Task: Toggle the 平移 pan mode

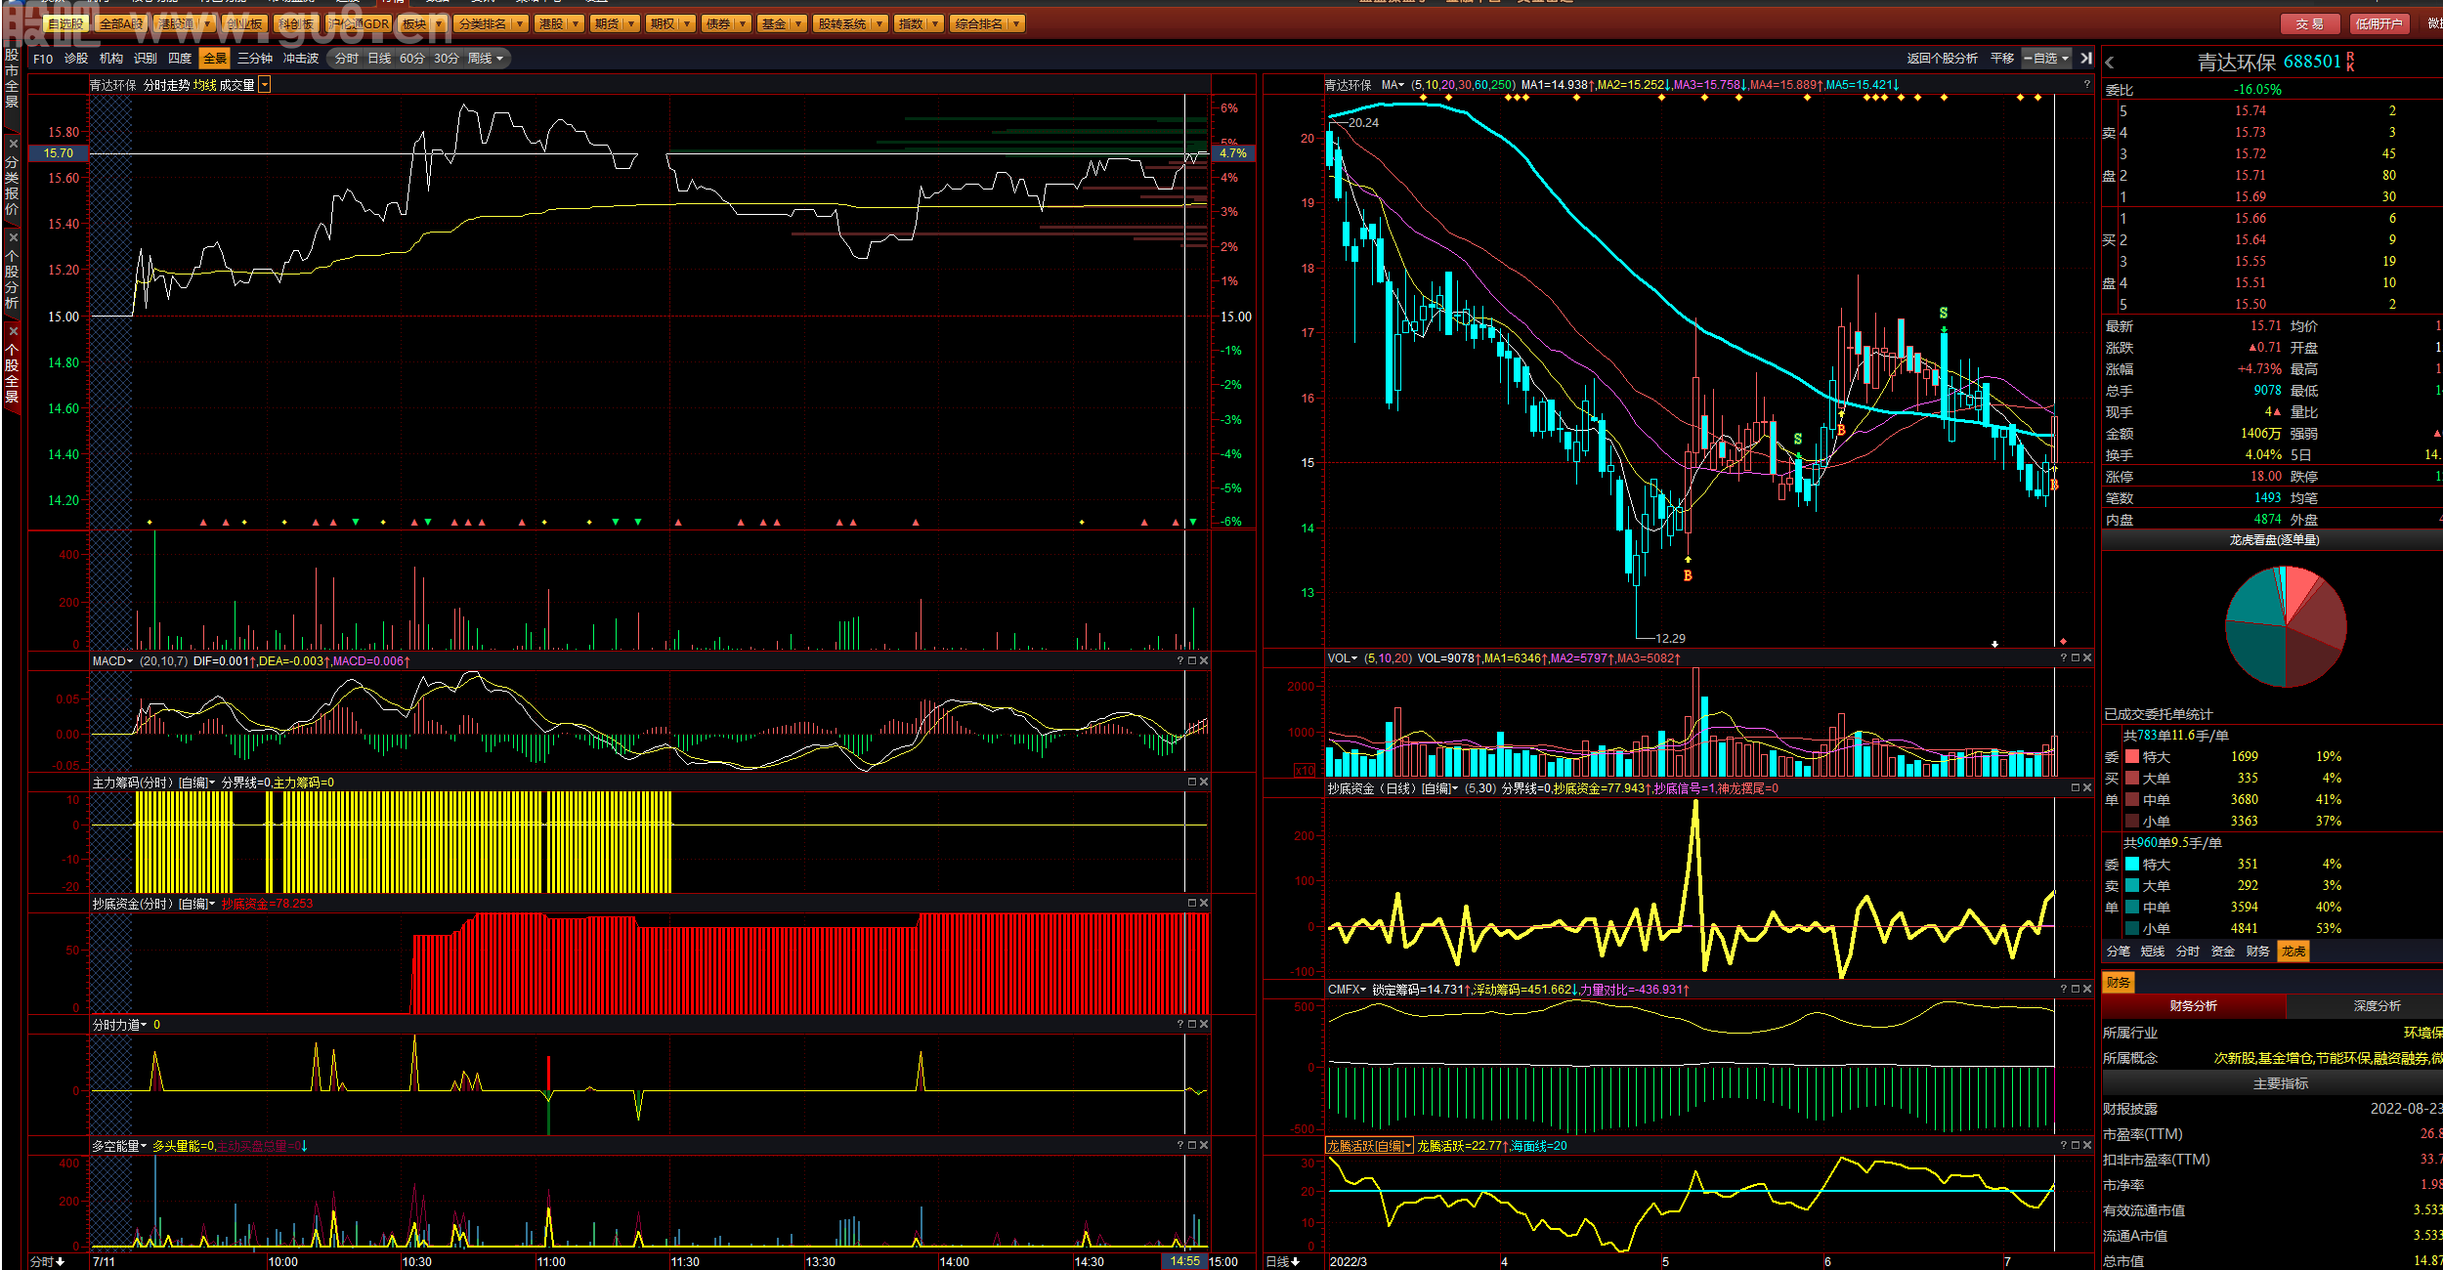Action: pos(2002,59)
